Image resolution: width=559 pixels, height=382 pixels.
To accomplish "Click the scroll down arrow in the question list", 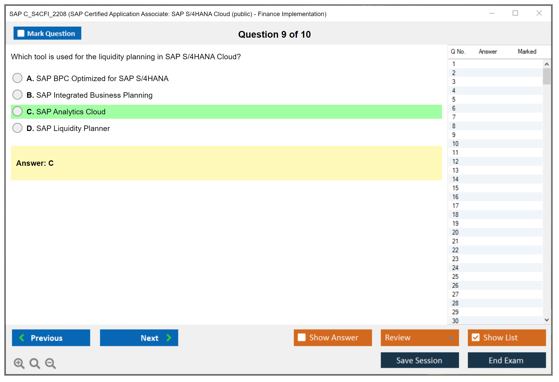I will 547,320.
